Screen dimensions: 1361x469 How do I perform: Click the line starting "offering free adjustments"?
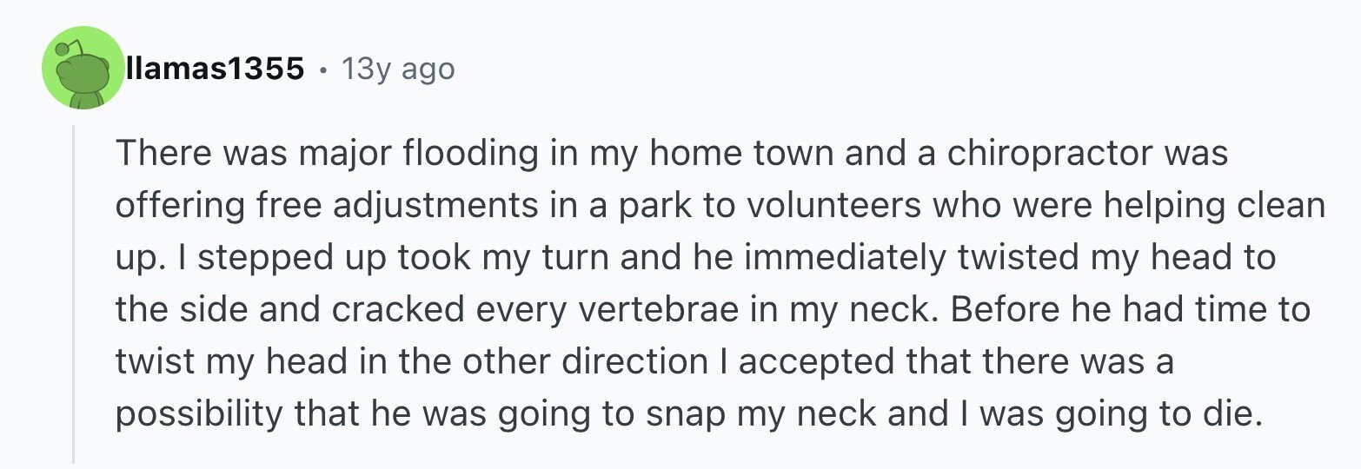[x=720, y=207]
